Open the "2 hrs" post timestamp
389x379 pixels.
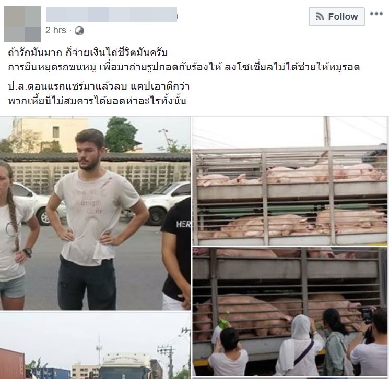click(56, 30)
